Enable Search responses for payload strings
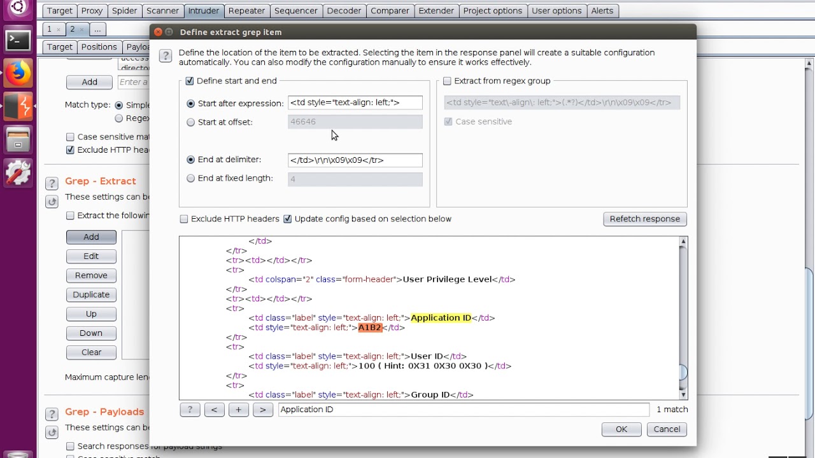This screenshot has height=458, width=815. pos(70,446)
